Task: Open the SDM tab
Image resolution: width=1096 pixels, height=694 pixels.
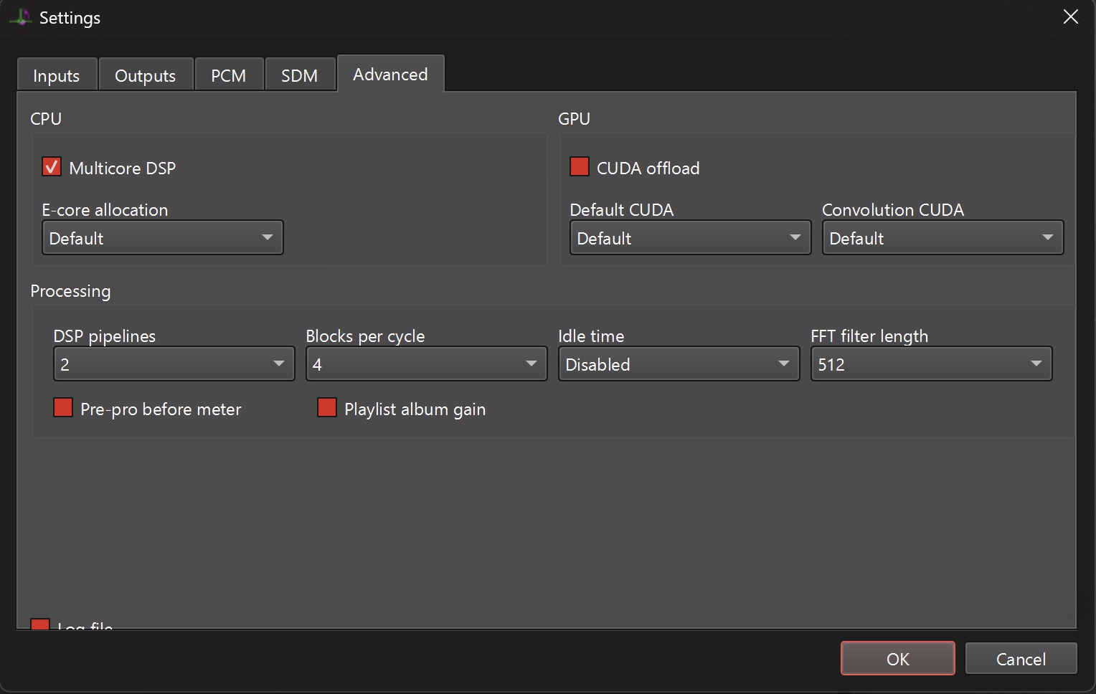Action: tap(300, 75)
